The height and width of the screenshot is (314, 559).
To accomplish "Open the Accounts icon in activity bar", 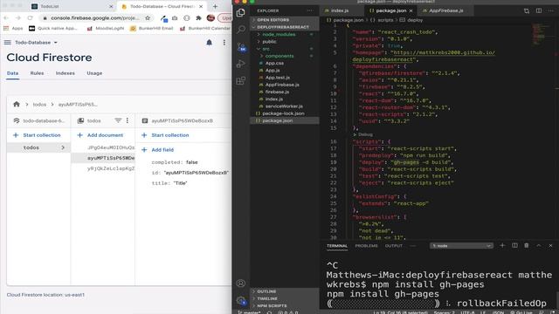I will pos(241,283).
